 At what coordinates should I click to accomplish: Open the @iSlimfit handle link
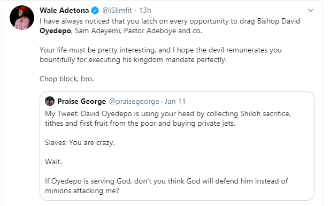point(117,10)
